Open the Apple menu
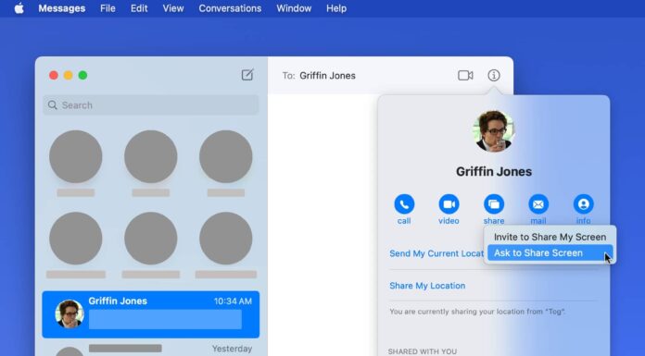The image size is (645, 356). [x=19, y=8]
